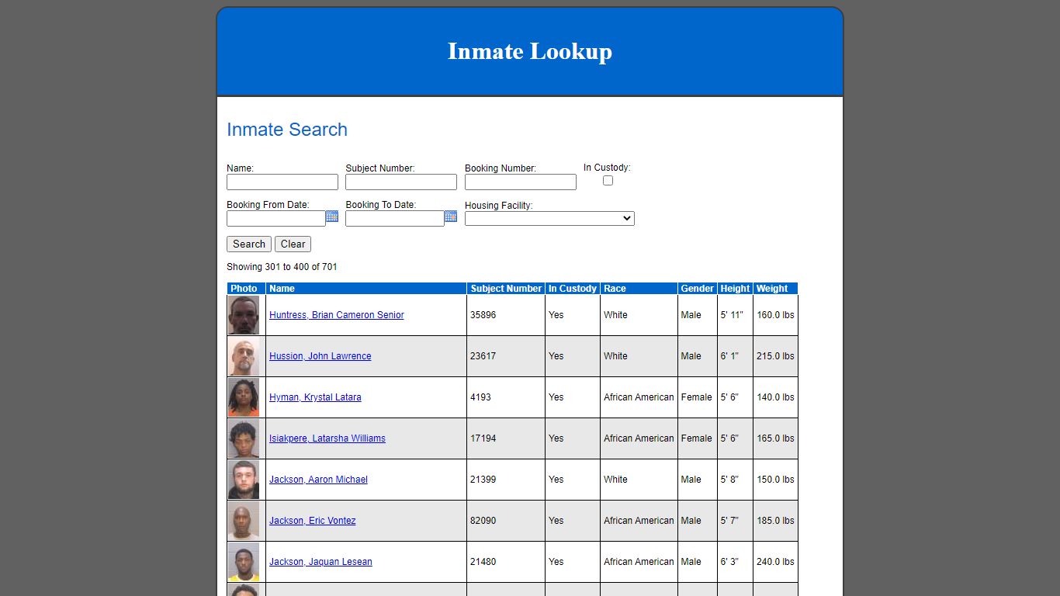Click photo in Isiakpere, Latarsha row
1060x596 pixels.
pos(244,438)
